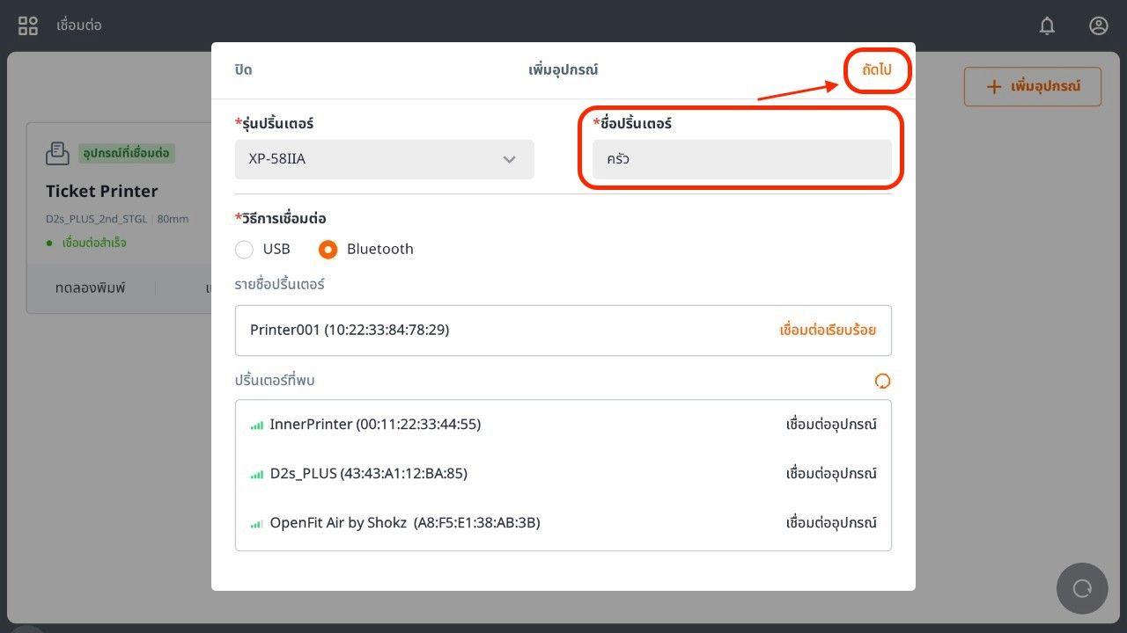The height and width of the screenshot is (633, 1127).
Task: Refresh the found printers list
Action: tap(882, 381)
